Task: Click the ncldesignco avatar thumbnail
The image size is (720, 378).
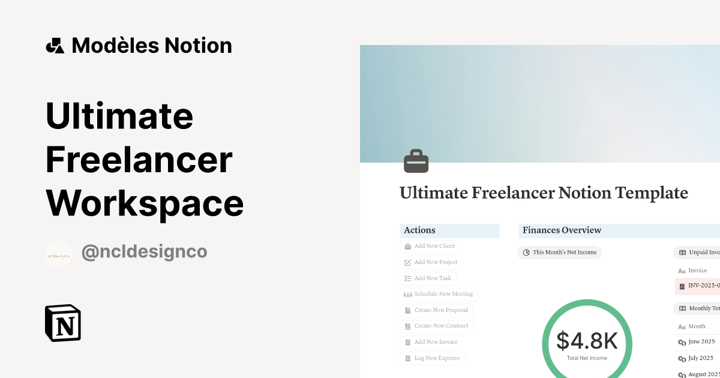Action: coord(58,254)
